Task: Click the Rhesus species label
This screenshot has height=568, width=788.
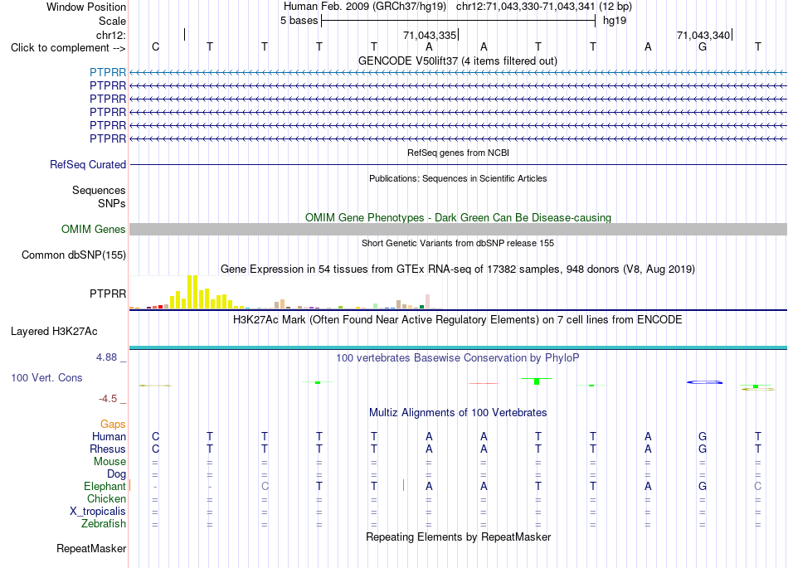Action: (108, 449)
